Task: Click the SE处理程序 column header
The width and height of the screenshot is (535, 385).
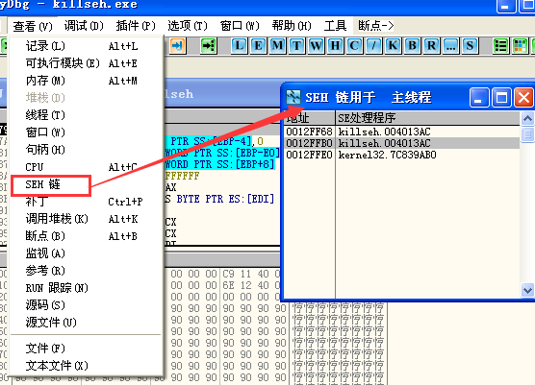Action: (x=427, y=118)
